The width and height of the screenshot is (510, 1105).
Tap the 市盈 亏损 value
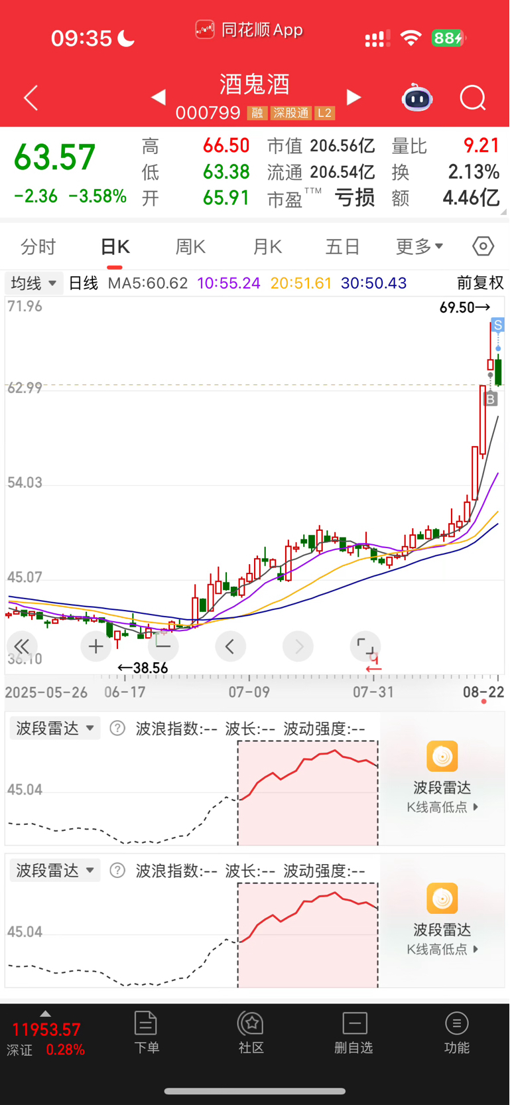click(355, 198)
